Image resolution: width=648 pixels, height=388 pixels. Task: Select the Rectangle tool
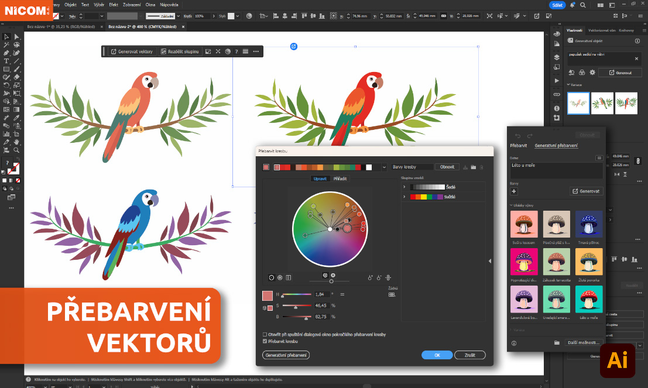pyautogui.click(x=6, y=69)
